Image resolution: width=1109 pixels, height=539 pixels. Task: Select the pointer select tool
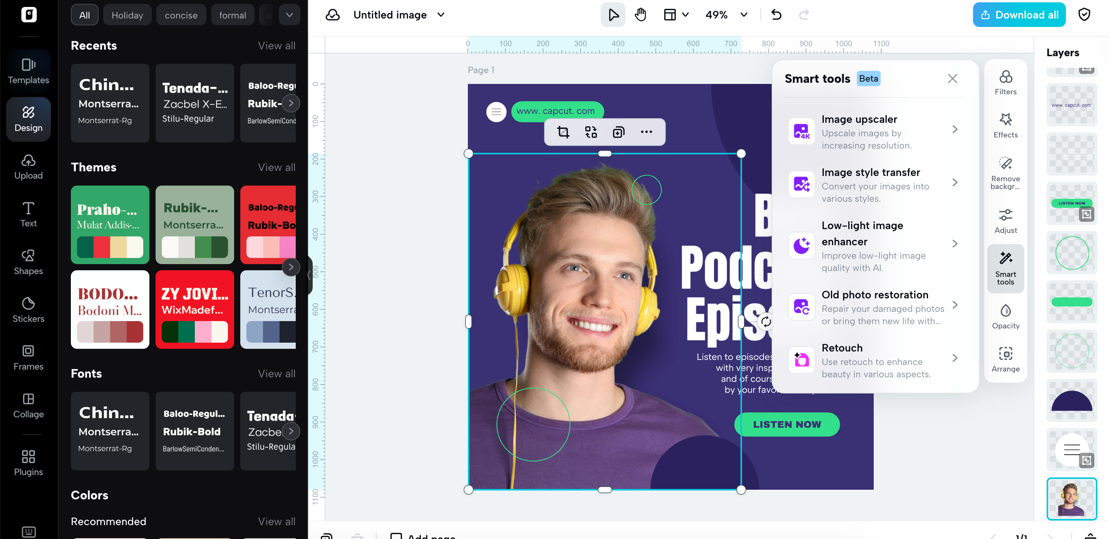click(613, 15)
